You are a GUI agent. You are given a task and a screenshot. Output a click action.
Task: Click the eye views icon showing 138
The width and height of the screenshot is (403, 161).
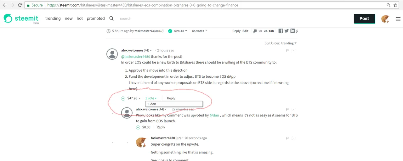click(266, 31)
